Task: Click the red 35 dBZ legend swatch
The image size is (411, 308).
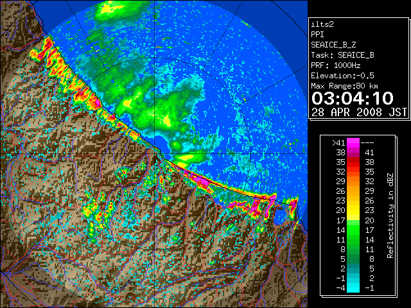Action: pyautogui.click(x=353, y=162)
